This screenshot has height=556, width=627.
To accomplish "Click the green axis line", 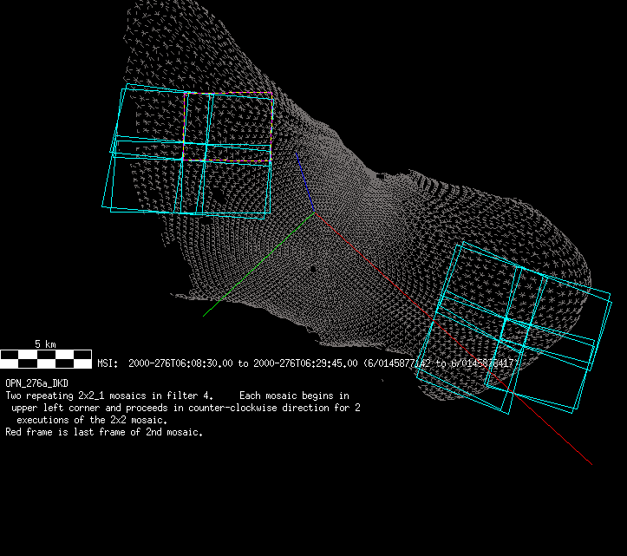I will point(258,265).
